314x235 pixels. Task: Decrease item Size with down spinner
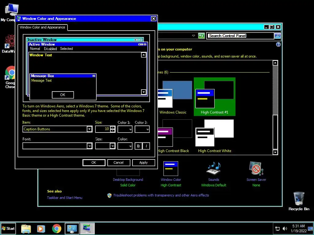pyautogui.click(x=113, y=131)
